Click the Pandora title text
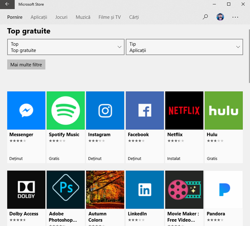This screenshot has height=226, width=250. (x=216, y=214)
